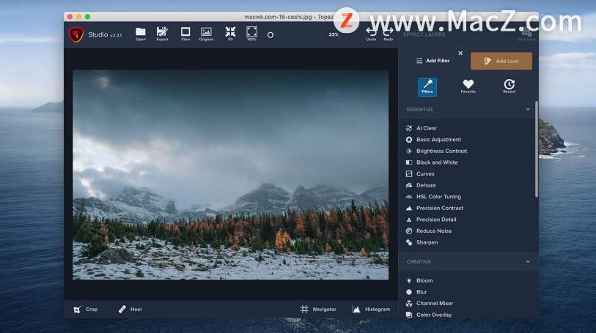
Task: Apply the Color Overlay filter
Action: (x=429, y=315)
